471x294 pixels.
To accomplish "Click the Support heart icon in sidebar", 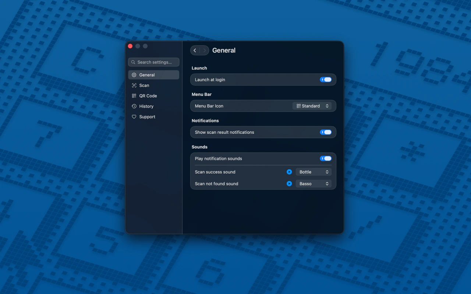I will [x=134, y=117].
